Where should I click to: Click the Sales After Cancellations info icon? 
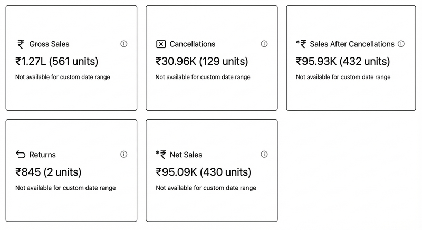tap(401, 44)
